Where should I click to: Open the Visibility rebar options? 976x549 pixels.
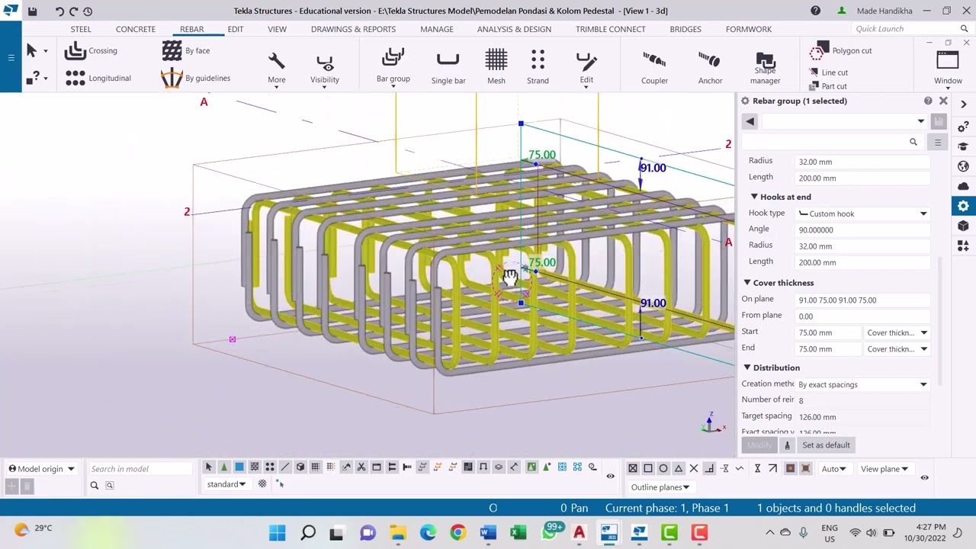pos(325,67)
